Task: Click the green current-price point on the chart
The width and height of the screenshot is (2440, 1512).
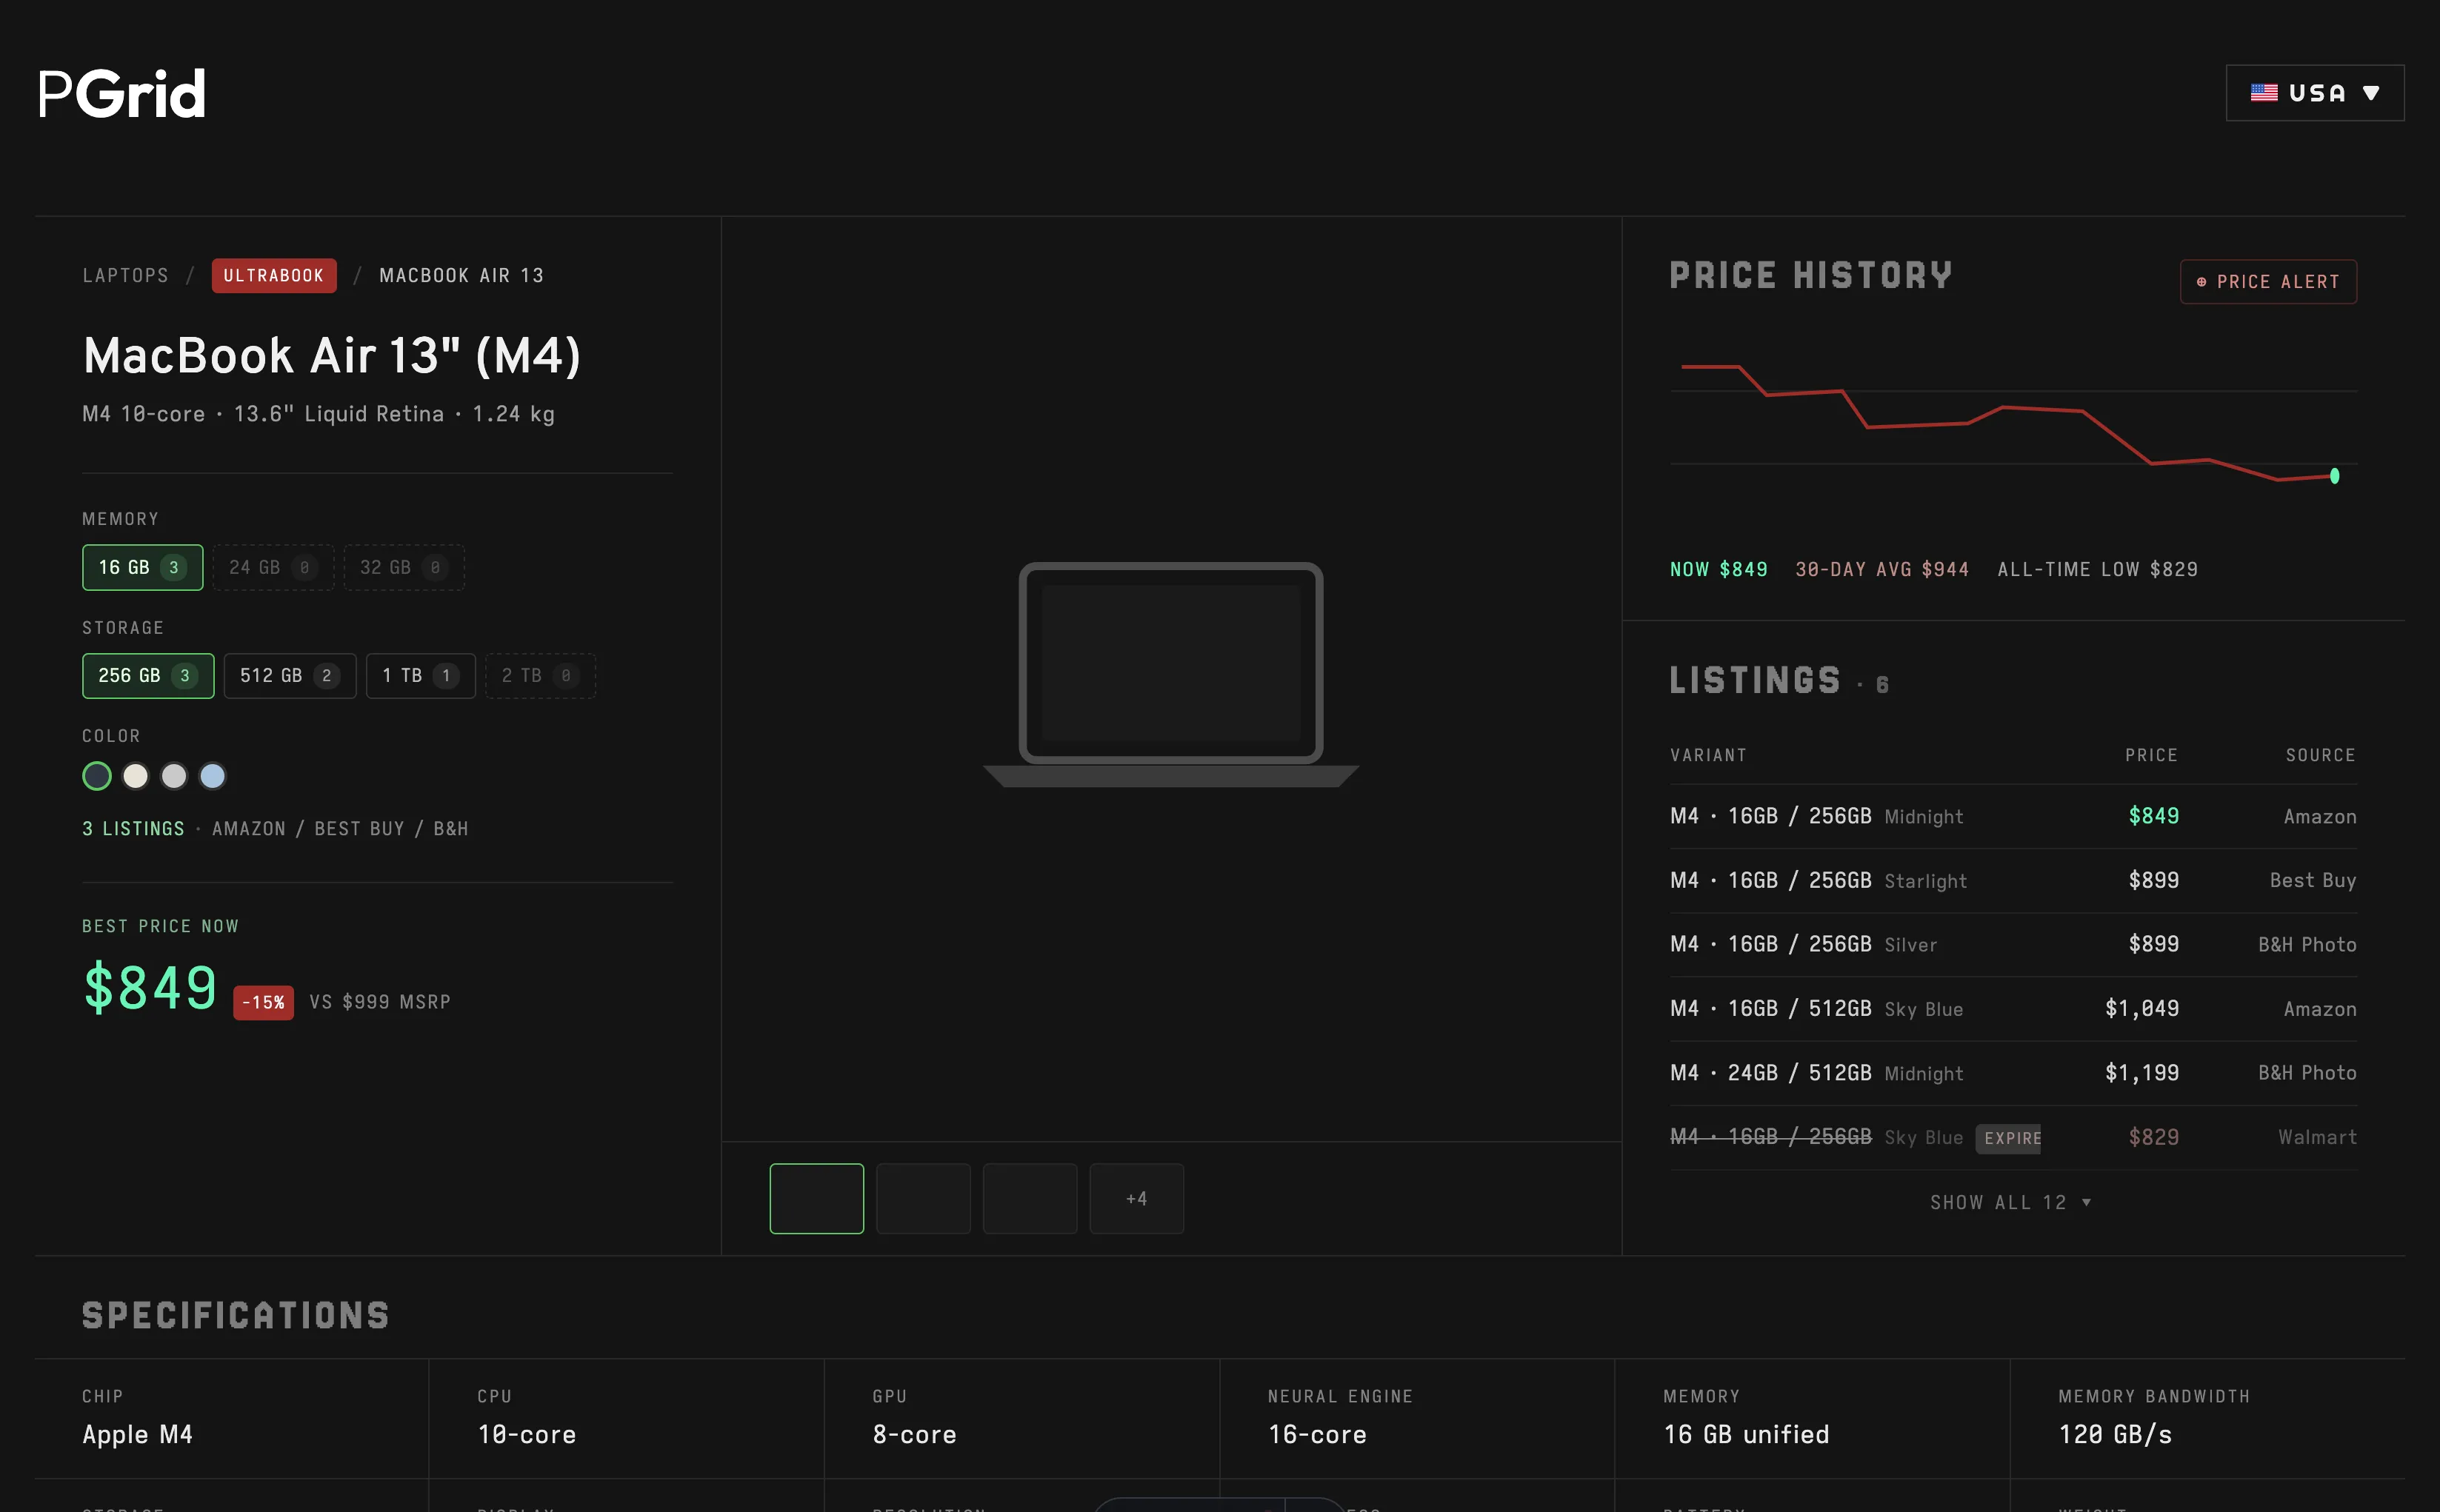Action: [2334, 476]
